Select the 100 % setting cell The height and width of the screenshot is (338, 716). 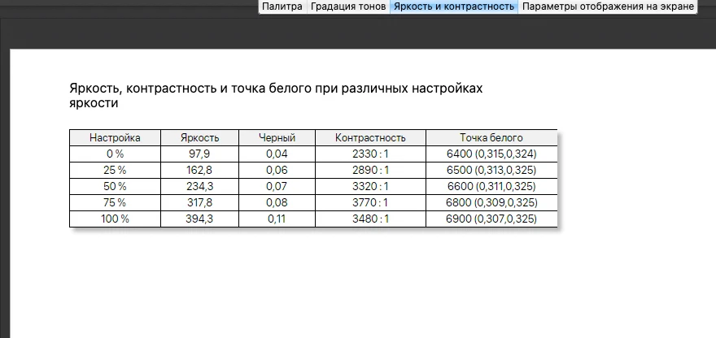click(115, 219)
